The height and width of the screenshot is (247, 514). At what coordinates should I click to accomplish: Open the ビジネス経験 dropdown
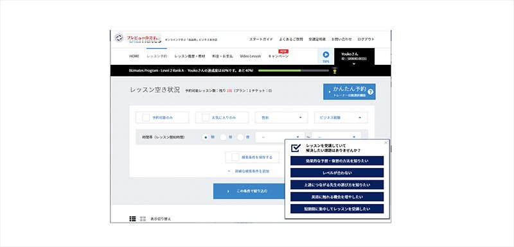pos(341,118)
